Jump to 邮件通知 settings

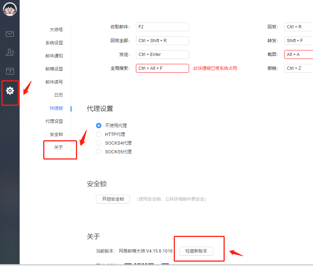pos(54,56)
